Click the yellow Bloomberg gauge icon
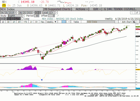This screenshot has height=101, width=140. [4, 6]
